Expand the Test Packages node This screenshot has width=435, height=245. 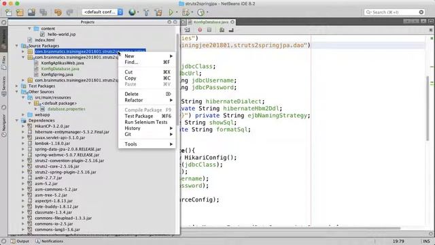coord(17,86)
